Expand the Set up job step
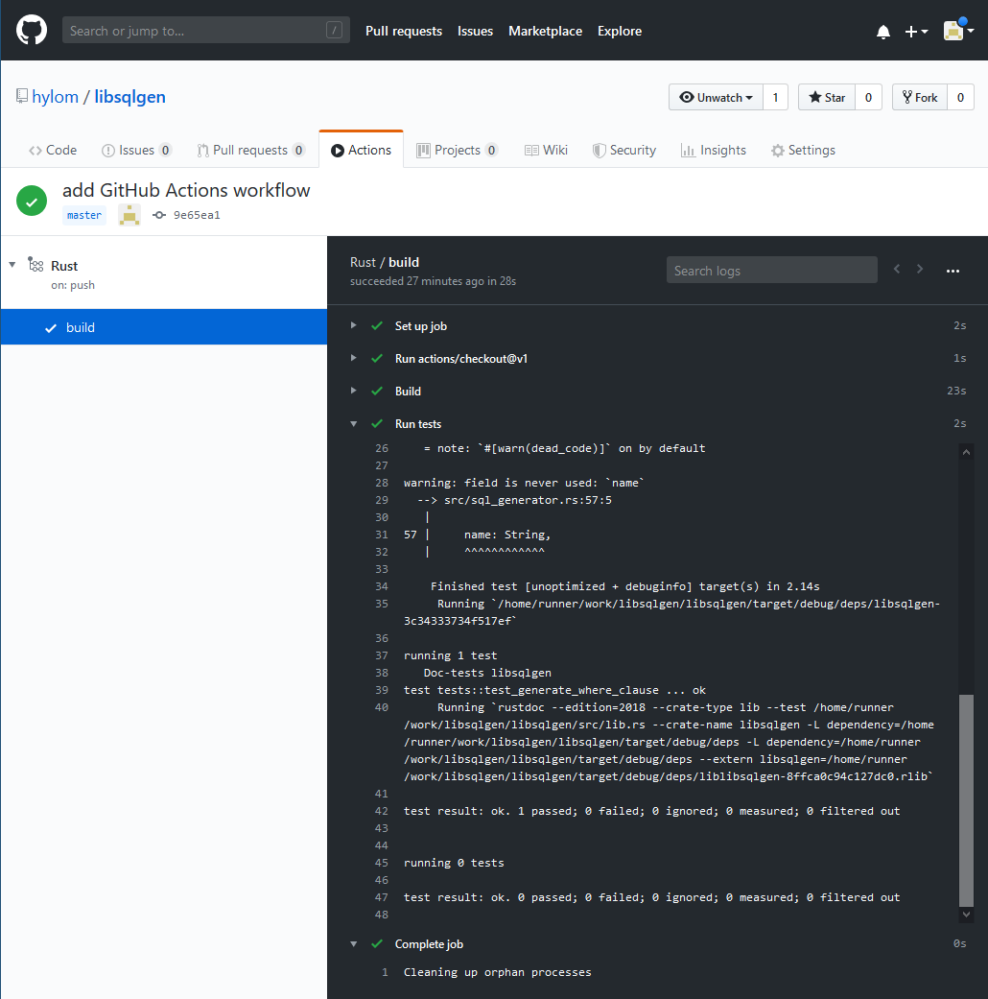The image size is (988, 999). 354,325
